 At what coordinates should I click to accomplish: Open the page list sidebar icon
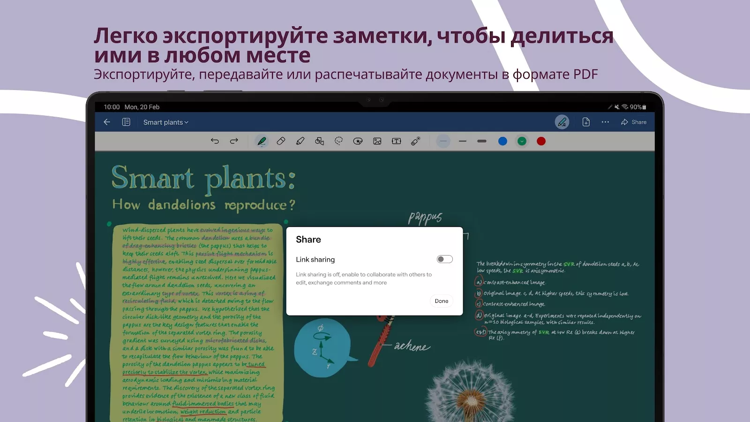coord(126,122)
